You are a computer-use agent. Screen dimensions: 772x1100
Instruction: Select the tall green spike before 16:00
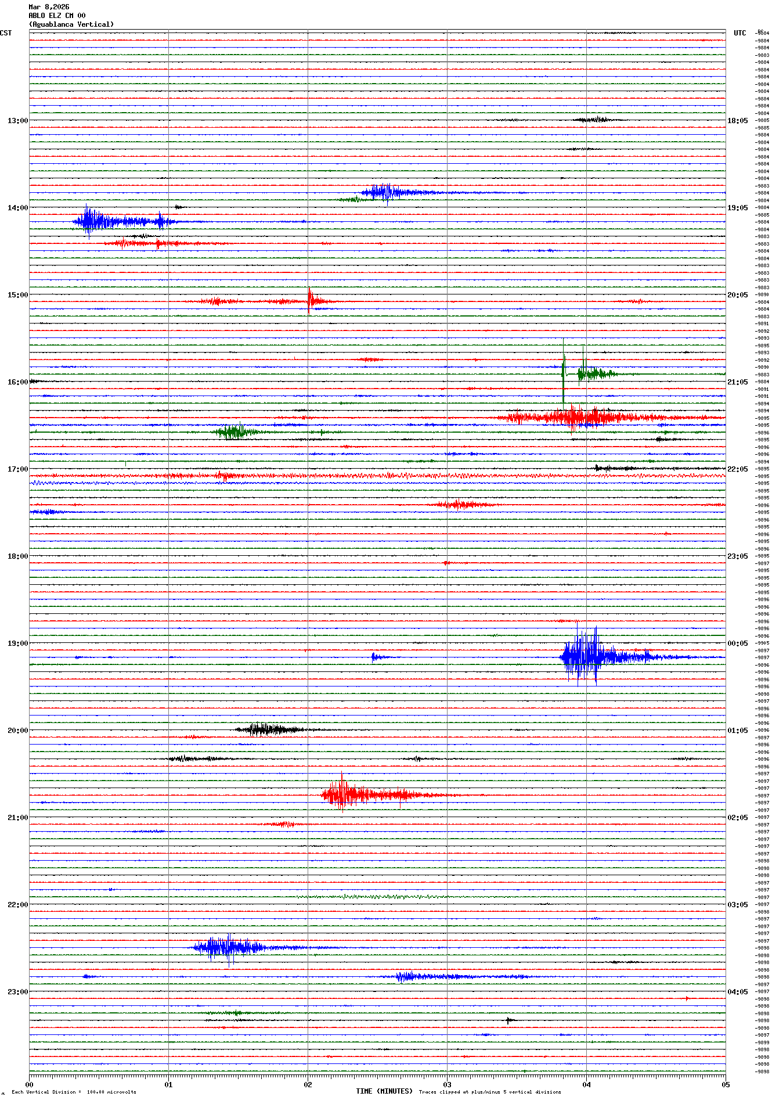coord(564,372)
